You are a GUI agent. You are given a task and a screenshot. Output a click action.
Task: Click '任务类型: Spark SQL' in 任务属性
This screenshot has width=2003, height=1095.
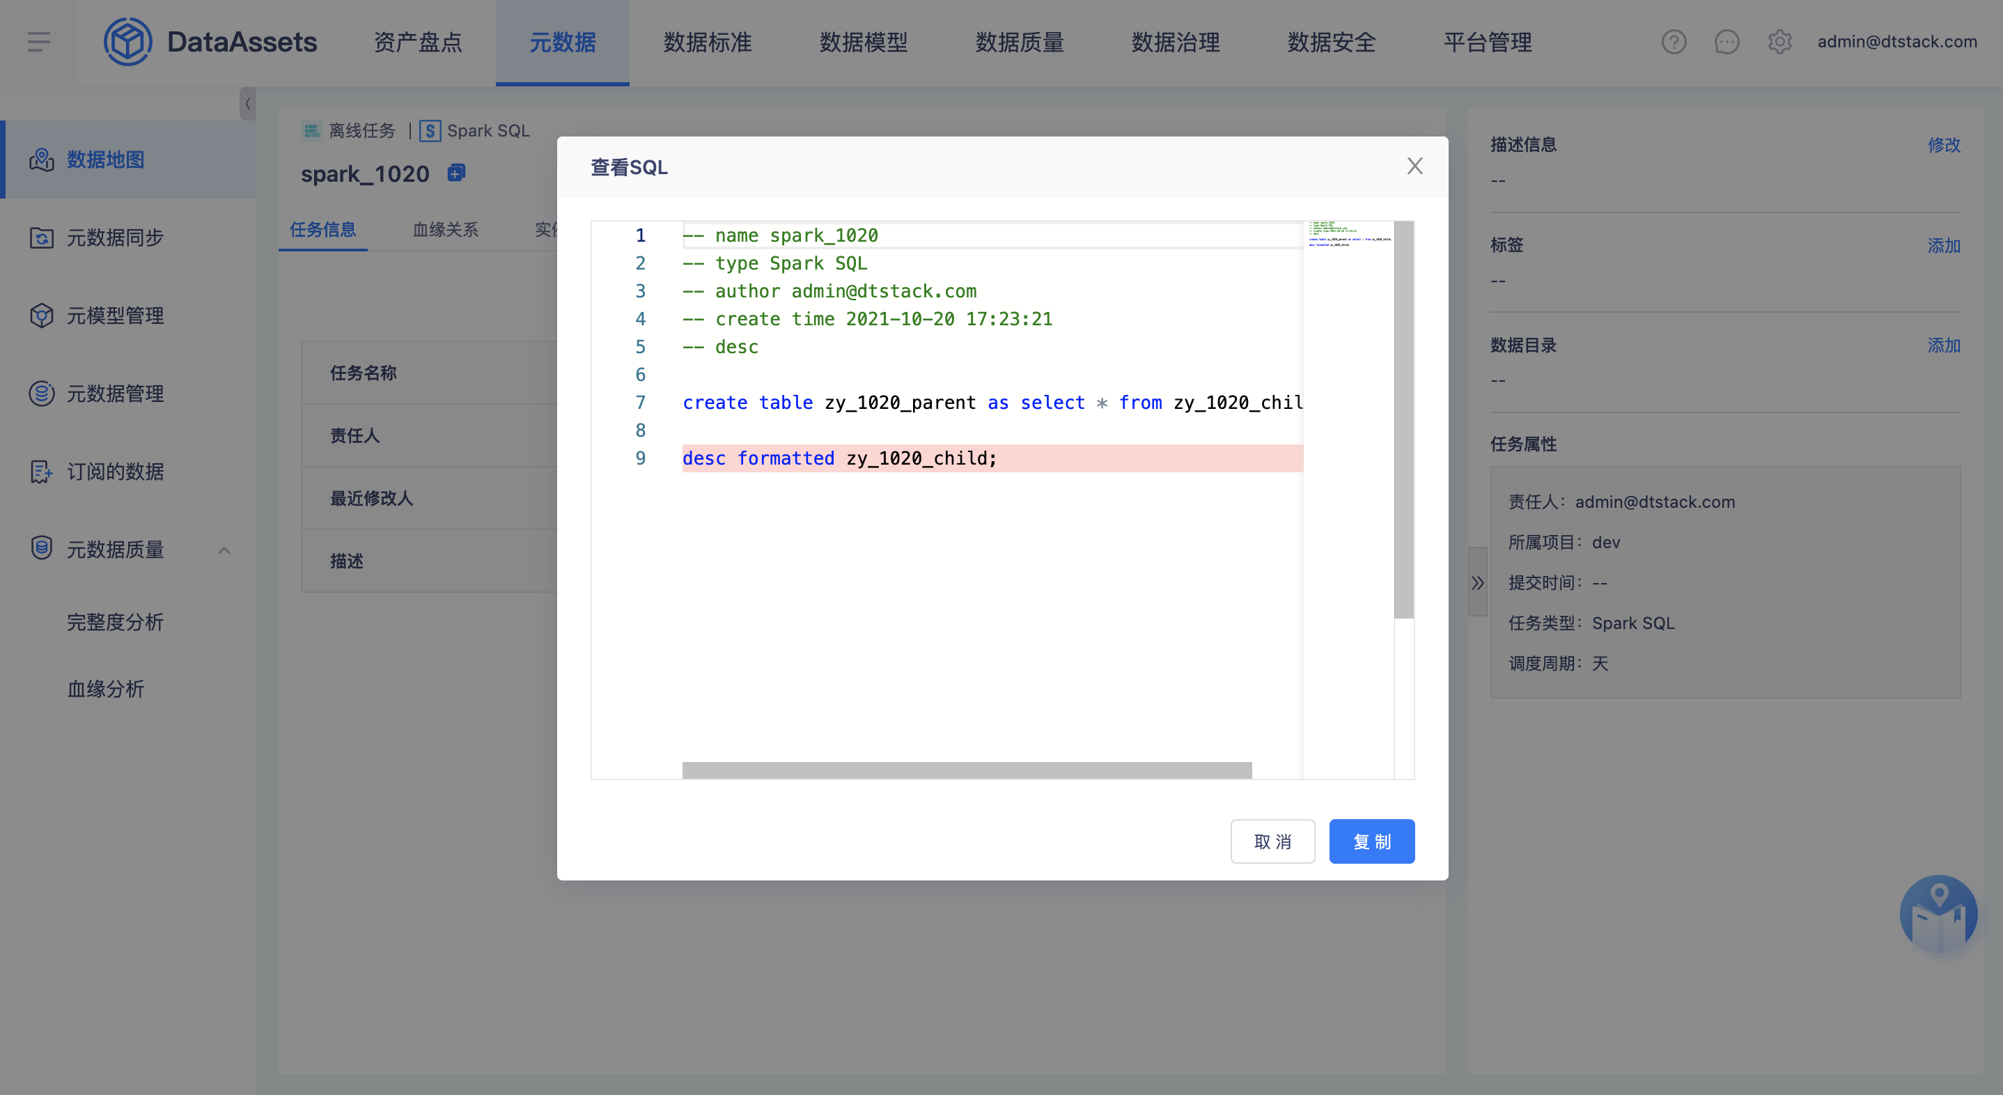[1591, 623]
